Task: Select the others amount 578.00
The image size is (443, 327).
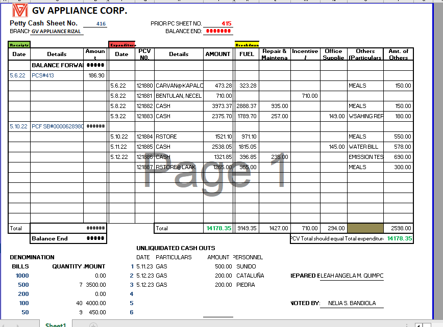Action: 399,147
